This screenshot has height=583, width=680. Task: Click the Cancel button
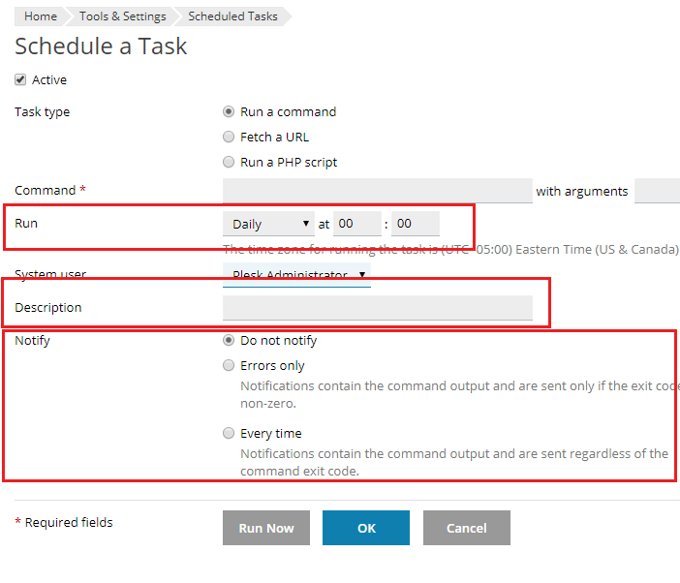pyautogui.click(x=466, y=528)
